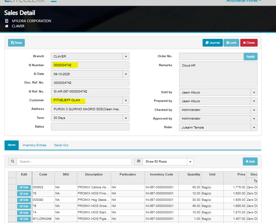Add a new item row
Image resolution: width=276 pixels, height=223 pixels.
point(250,162)
